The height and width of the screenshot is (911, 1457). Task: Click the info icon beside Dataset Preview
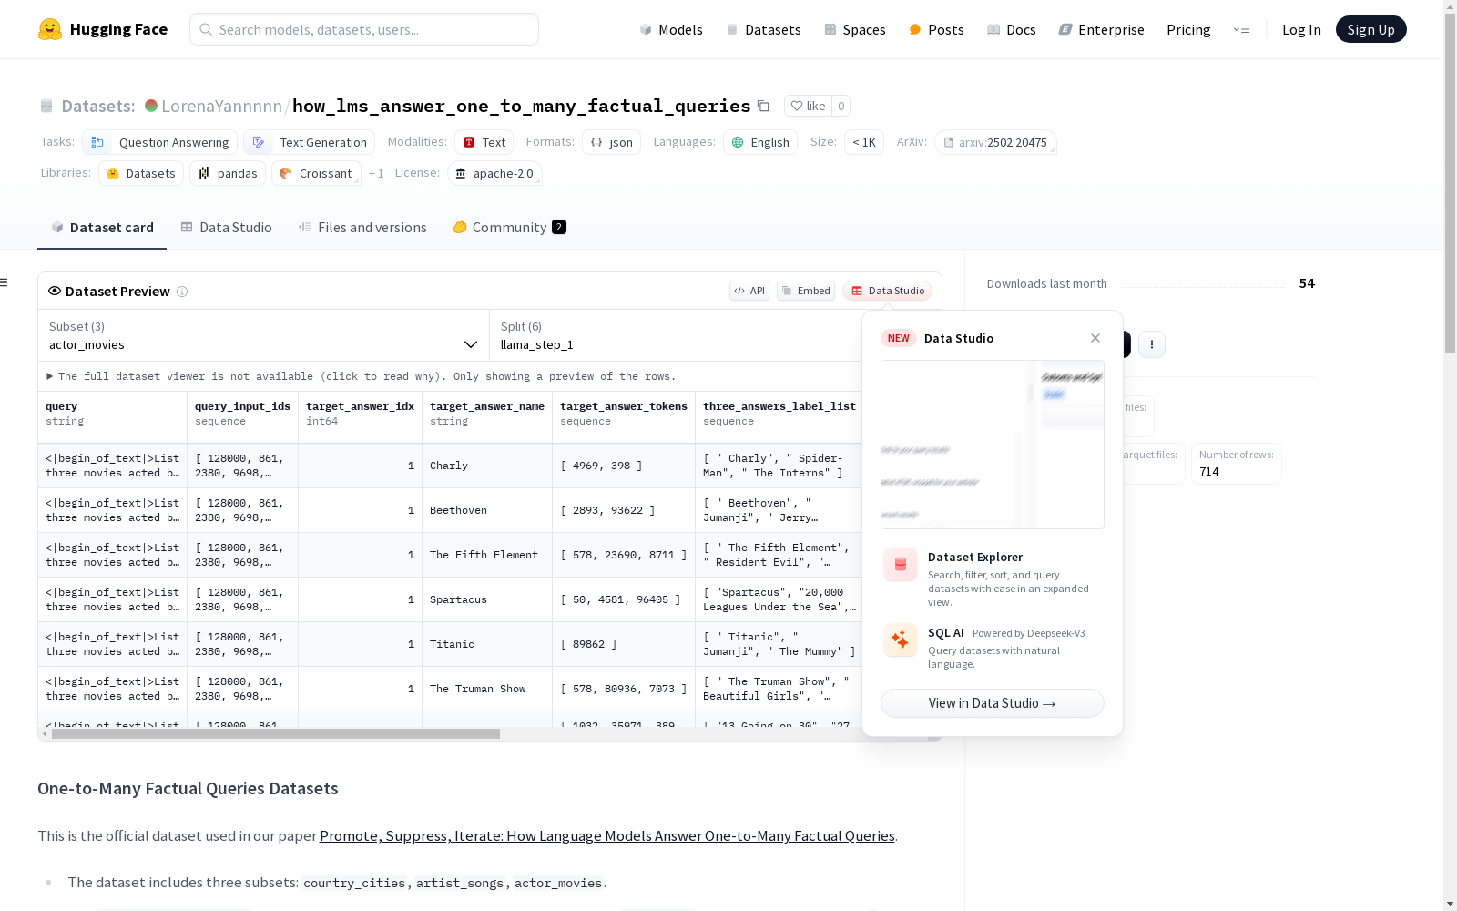(182, 292)
